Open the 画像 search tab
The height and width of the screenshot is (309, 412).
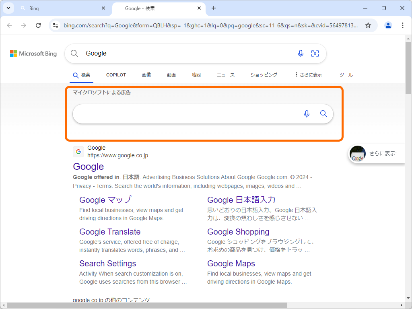click(146, 75)
